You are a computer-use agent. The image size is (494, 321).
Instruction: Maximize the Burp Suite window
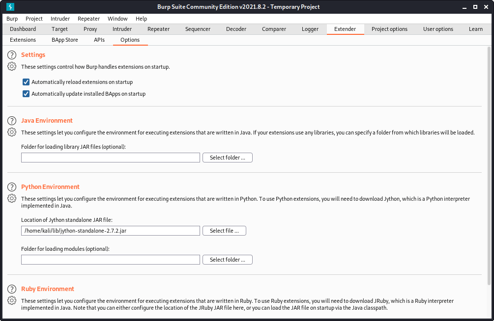(475, 7)
